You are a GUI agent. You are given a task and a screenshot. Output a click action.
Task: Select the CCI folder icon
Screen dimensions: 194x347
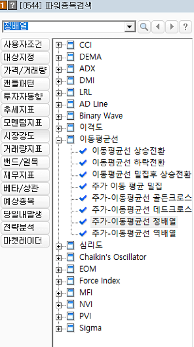(70, 45)
